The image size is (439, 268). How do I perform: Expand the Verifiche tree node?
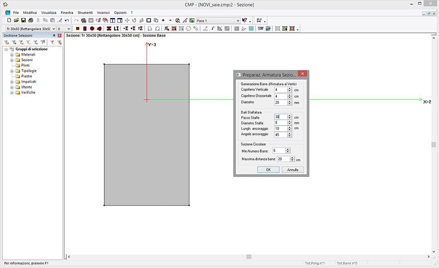click(x=12, y=92)
